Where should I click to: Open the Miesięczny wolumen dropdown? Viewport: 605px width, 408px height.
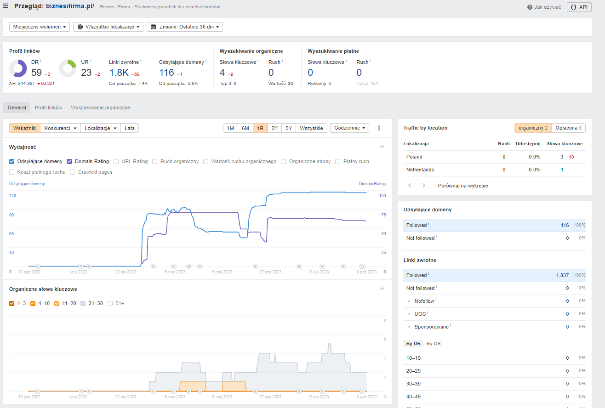click(x=39, y=27)
